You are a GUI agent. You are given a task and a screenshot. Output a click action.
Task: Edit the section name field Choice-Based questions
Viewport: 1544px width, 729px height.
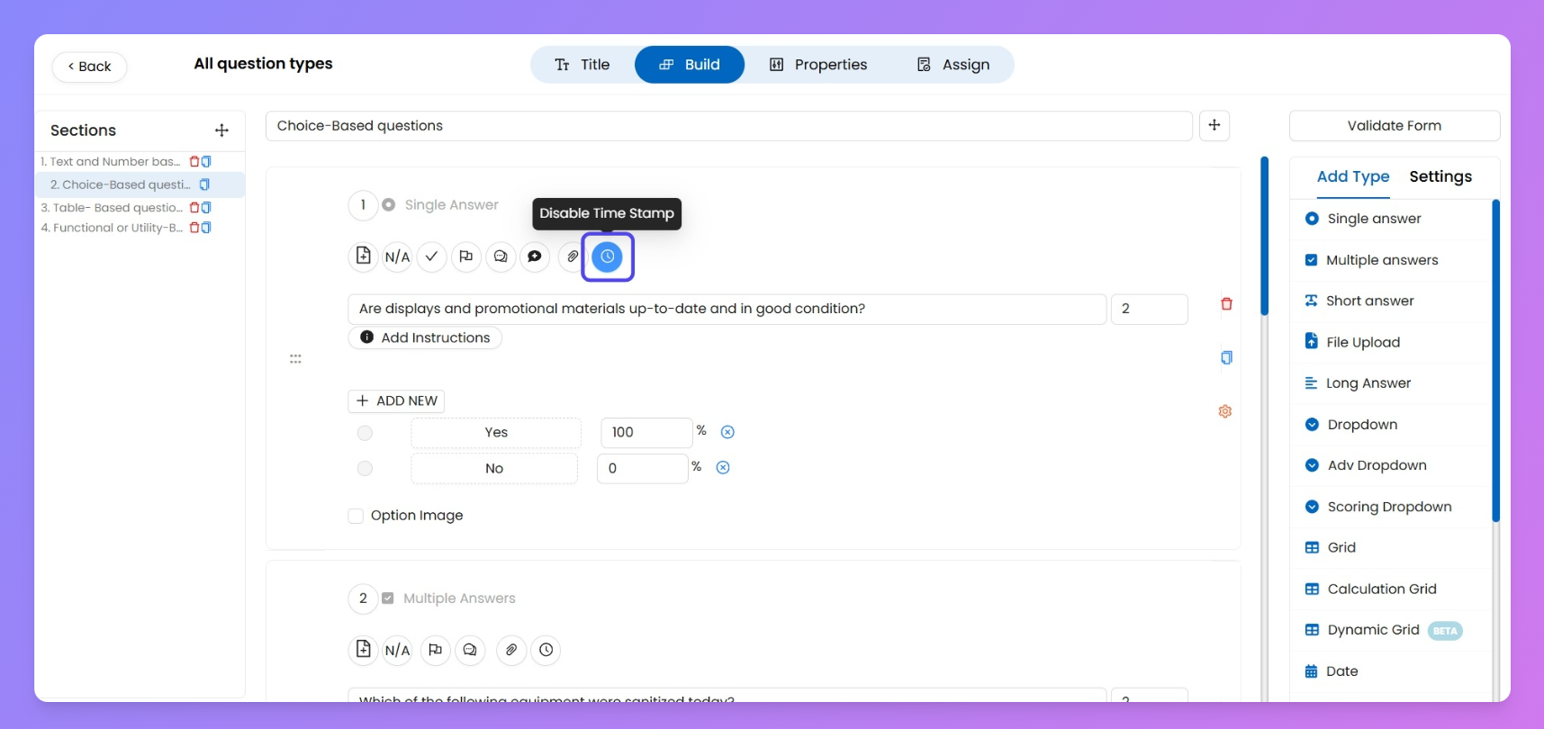coord(728,126)
